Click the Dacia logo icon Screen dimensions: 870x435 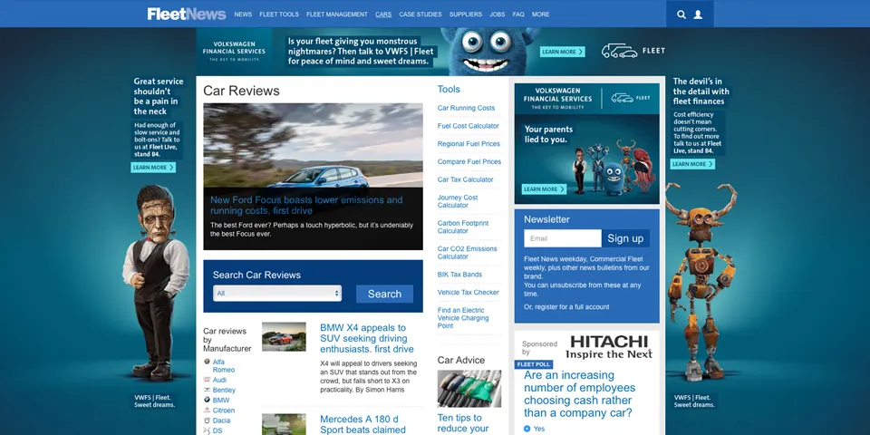[x=208, y=420]
